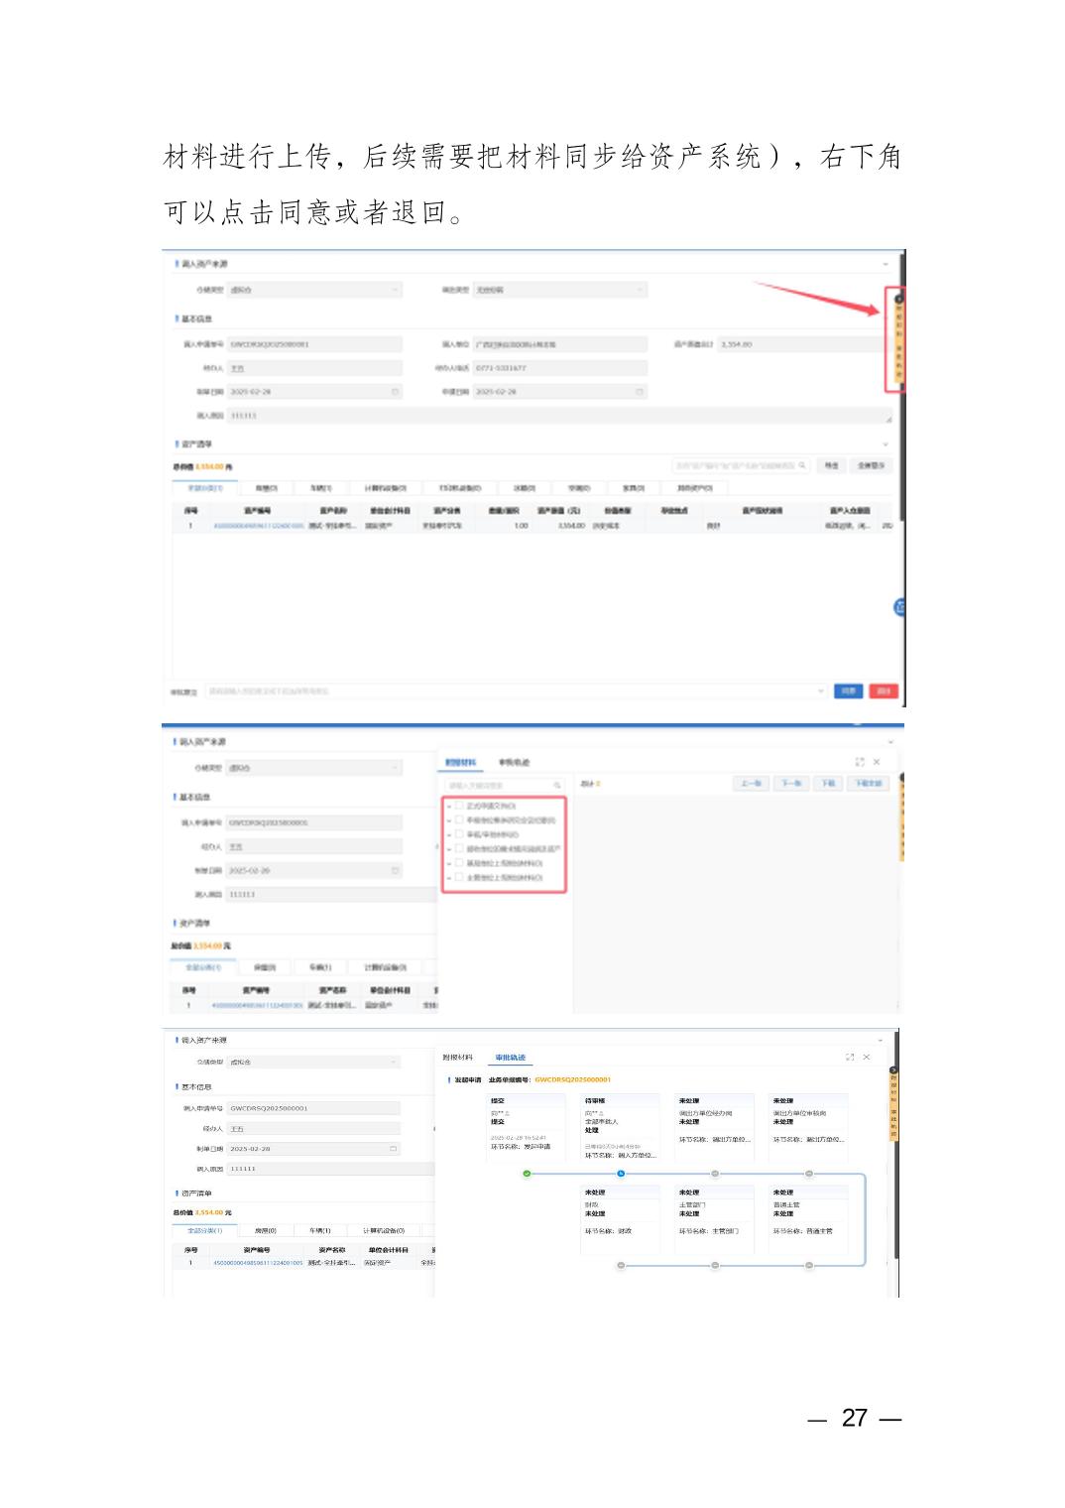This screenshot has height=1508, width=1065.
Task: Check the first attachment category checkbox
Action: click(459, 806)
